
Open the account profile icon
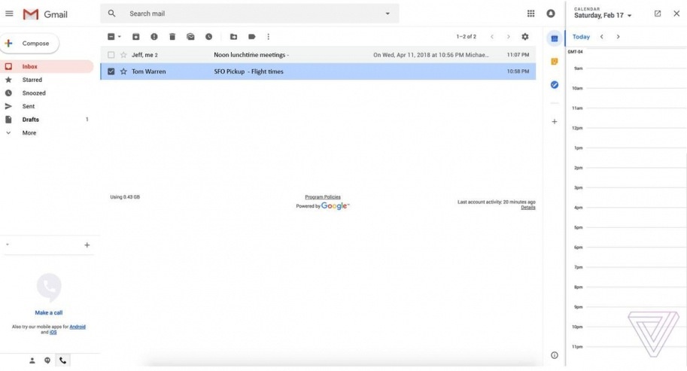(551, 14)
